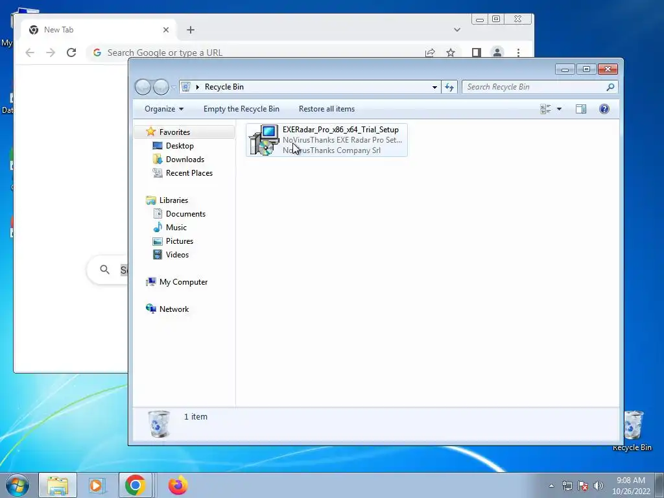Open the Windows Start menu
The image size is (664, 498).
18,485
